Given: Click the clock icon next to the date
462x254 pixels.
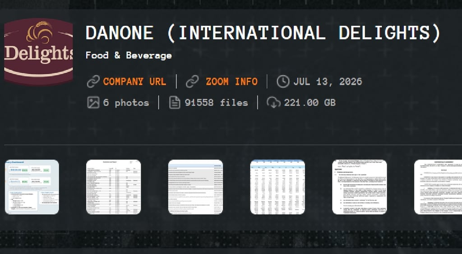Looking at the screenshot, I should click(x=283, y=82).
